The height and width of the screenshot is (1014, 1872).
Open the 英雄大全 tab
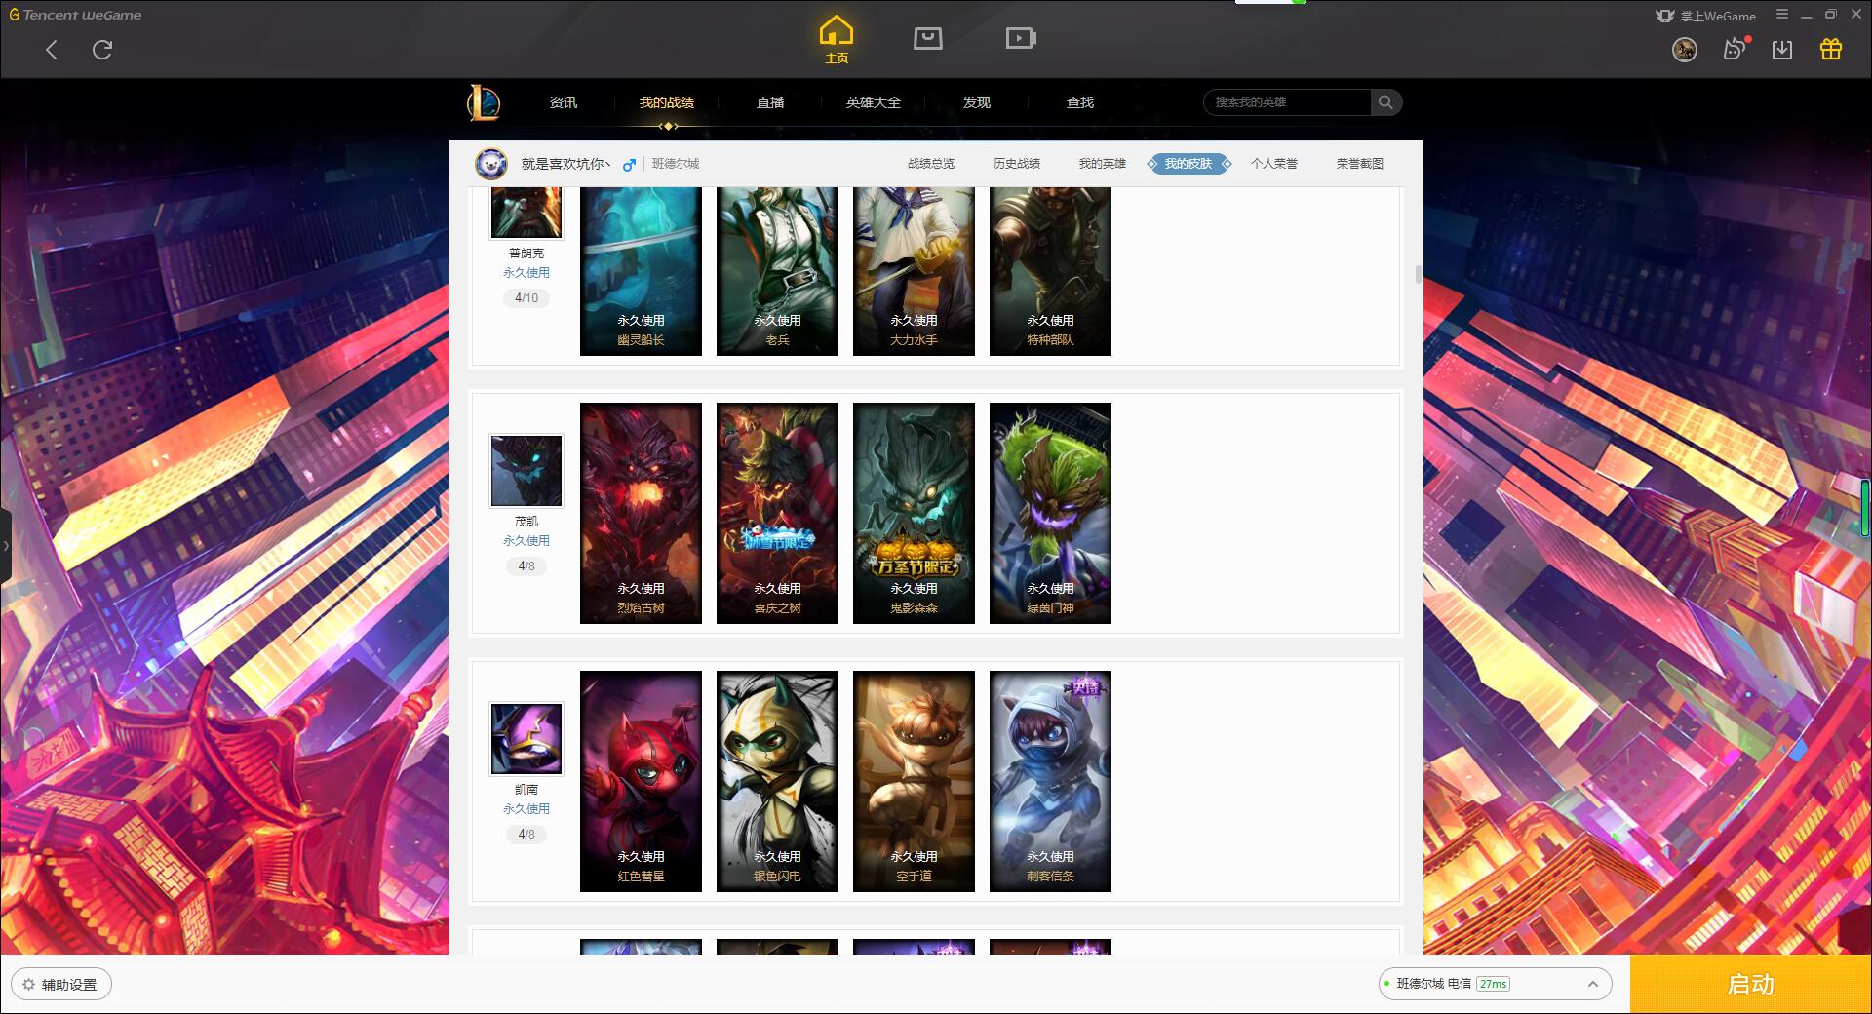pos(874,102)
